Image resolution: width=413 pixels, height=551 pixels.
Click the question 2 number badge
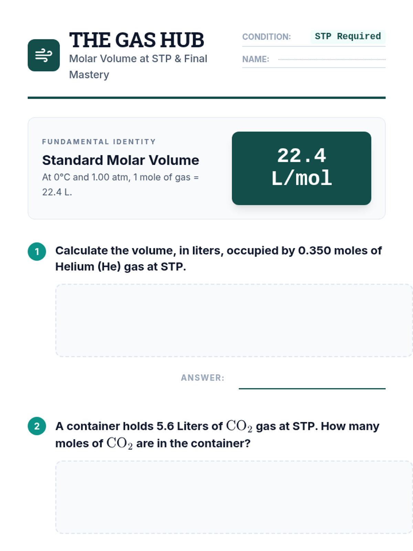(x=37, y=426)
